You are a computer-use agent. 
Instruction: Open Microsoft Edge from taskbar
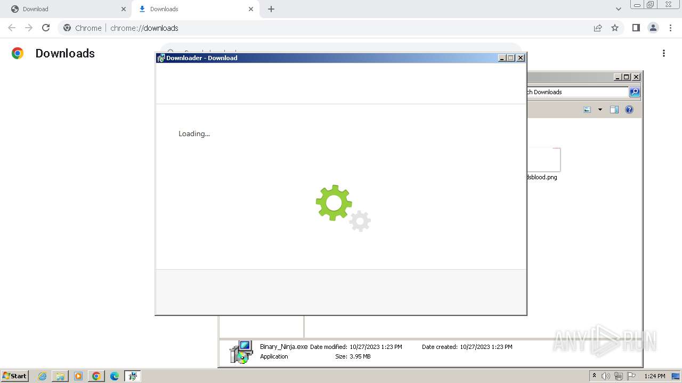pos(115,376)
